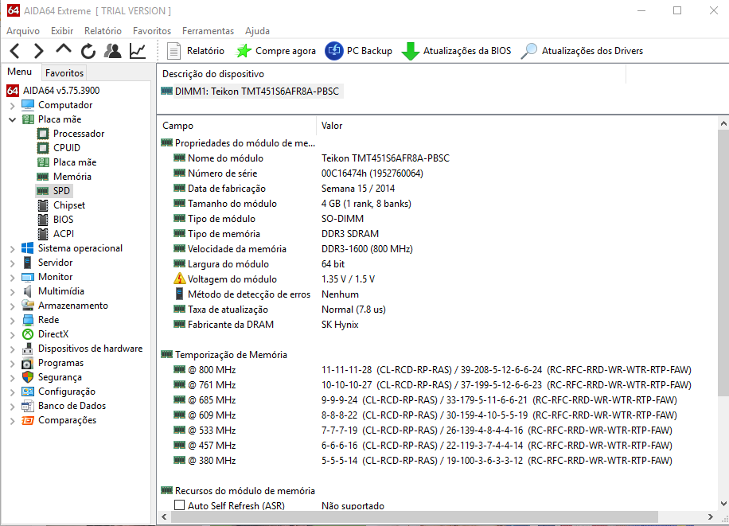Click the vertical scrollbar down arrow

pyautogui.click(x=723, y=504)
